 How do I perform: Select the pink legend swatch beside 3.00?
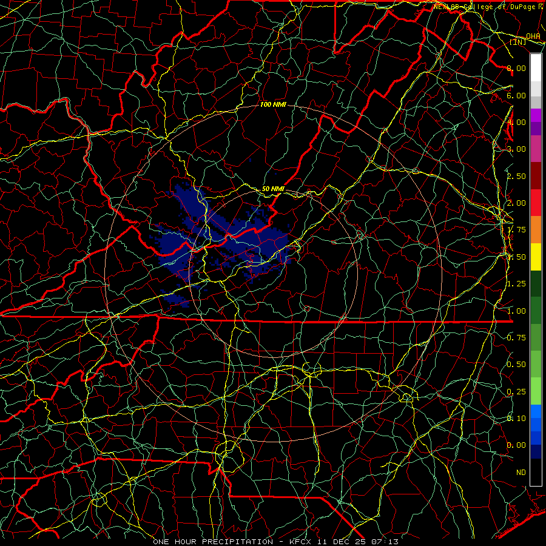pos(536,149)
